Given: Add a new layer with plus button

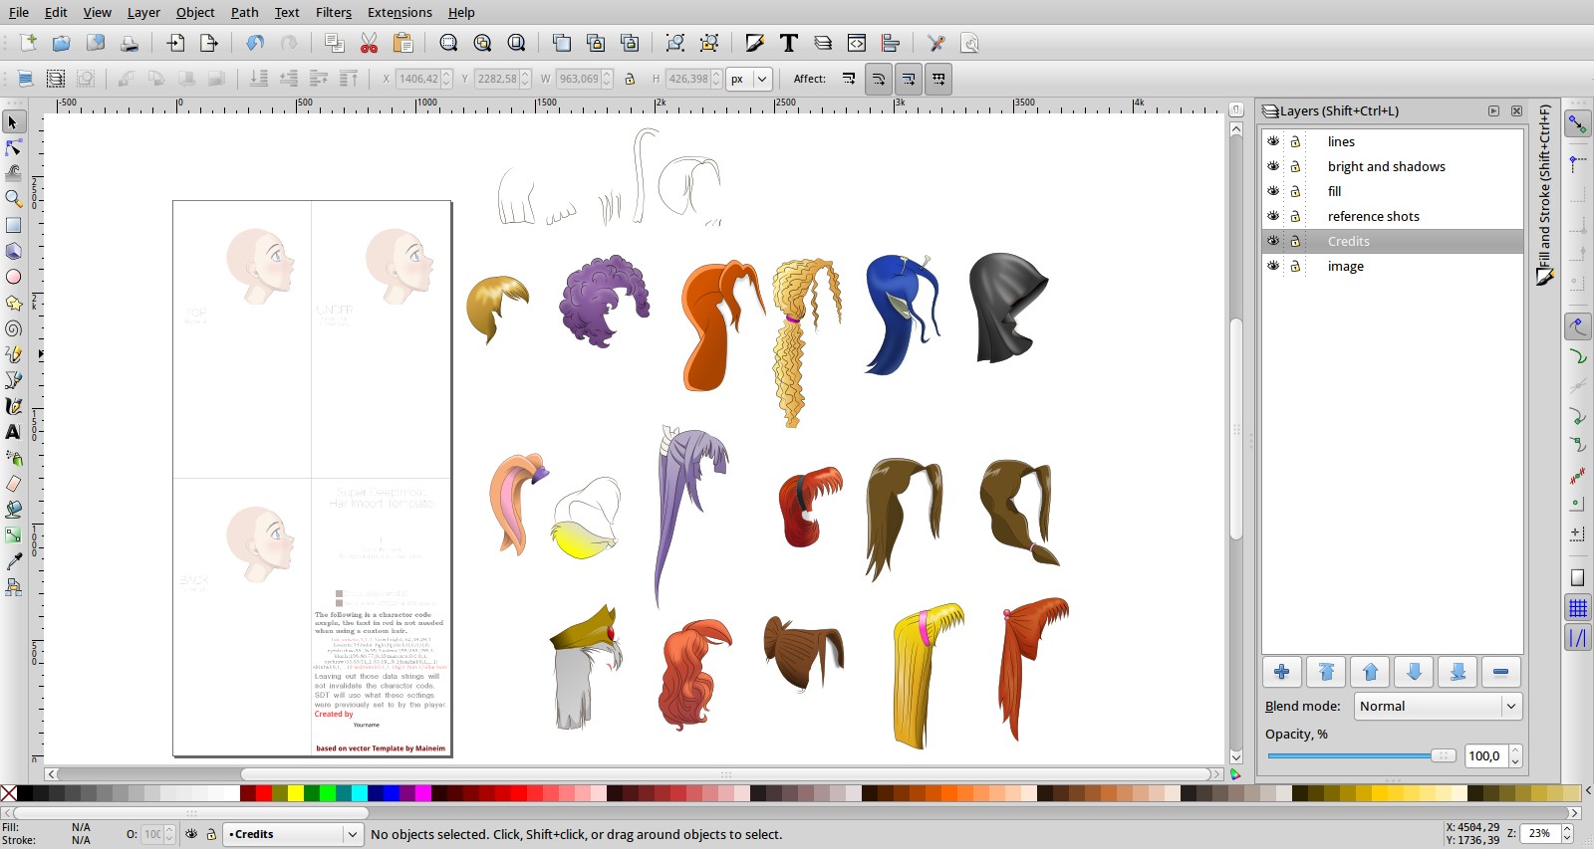Looking at the screenshot, I should pos(1282,673).
